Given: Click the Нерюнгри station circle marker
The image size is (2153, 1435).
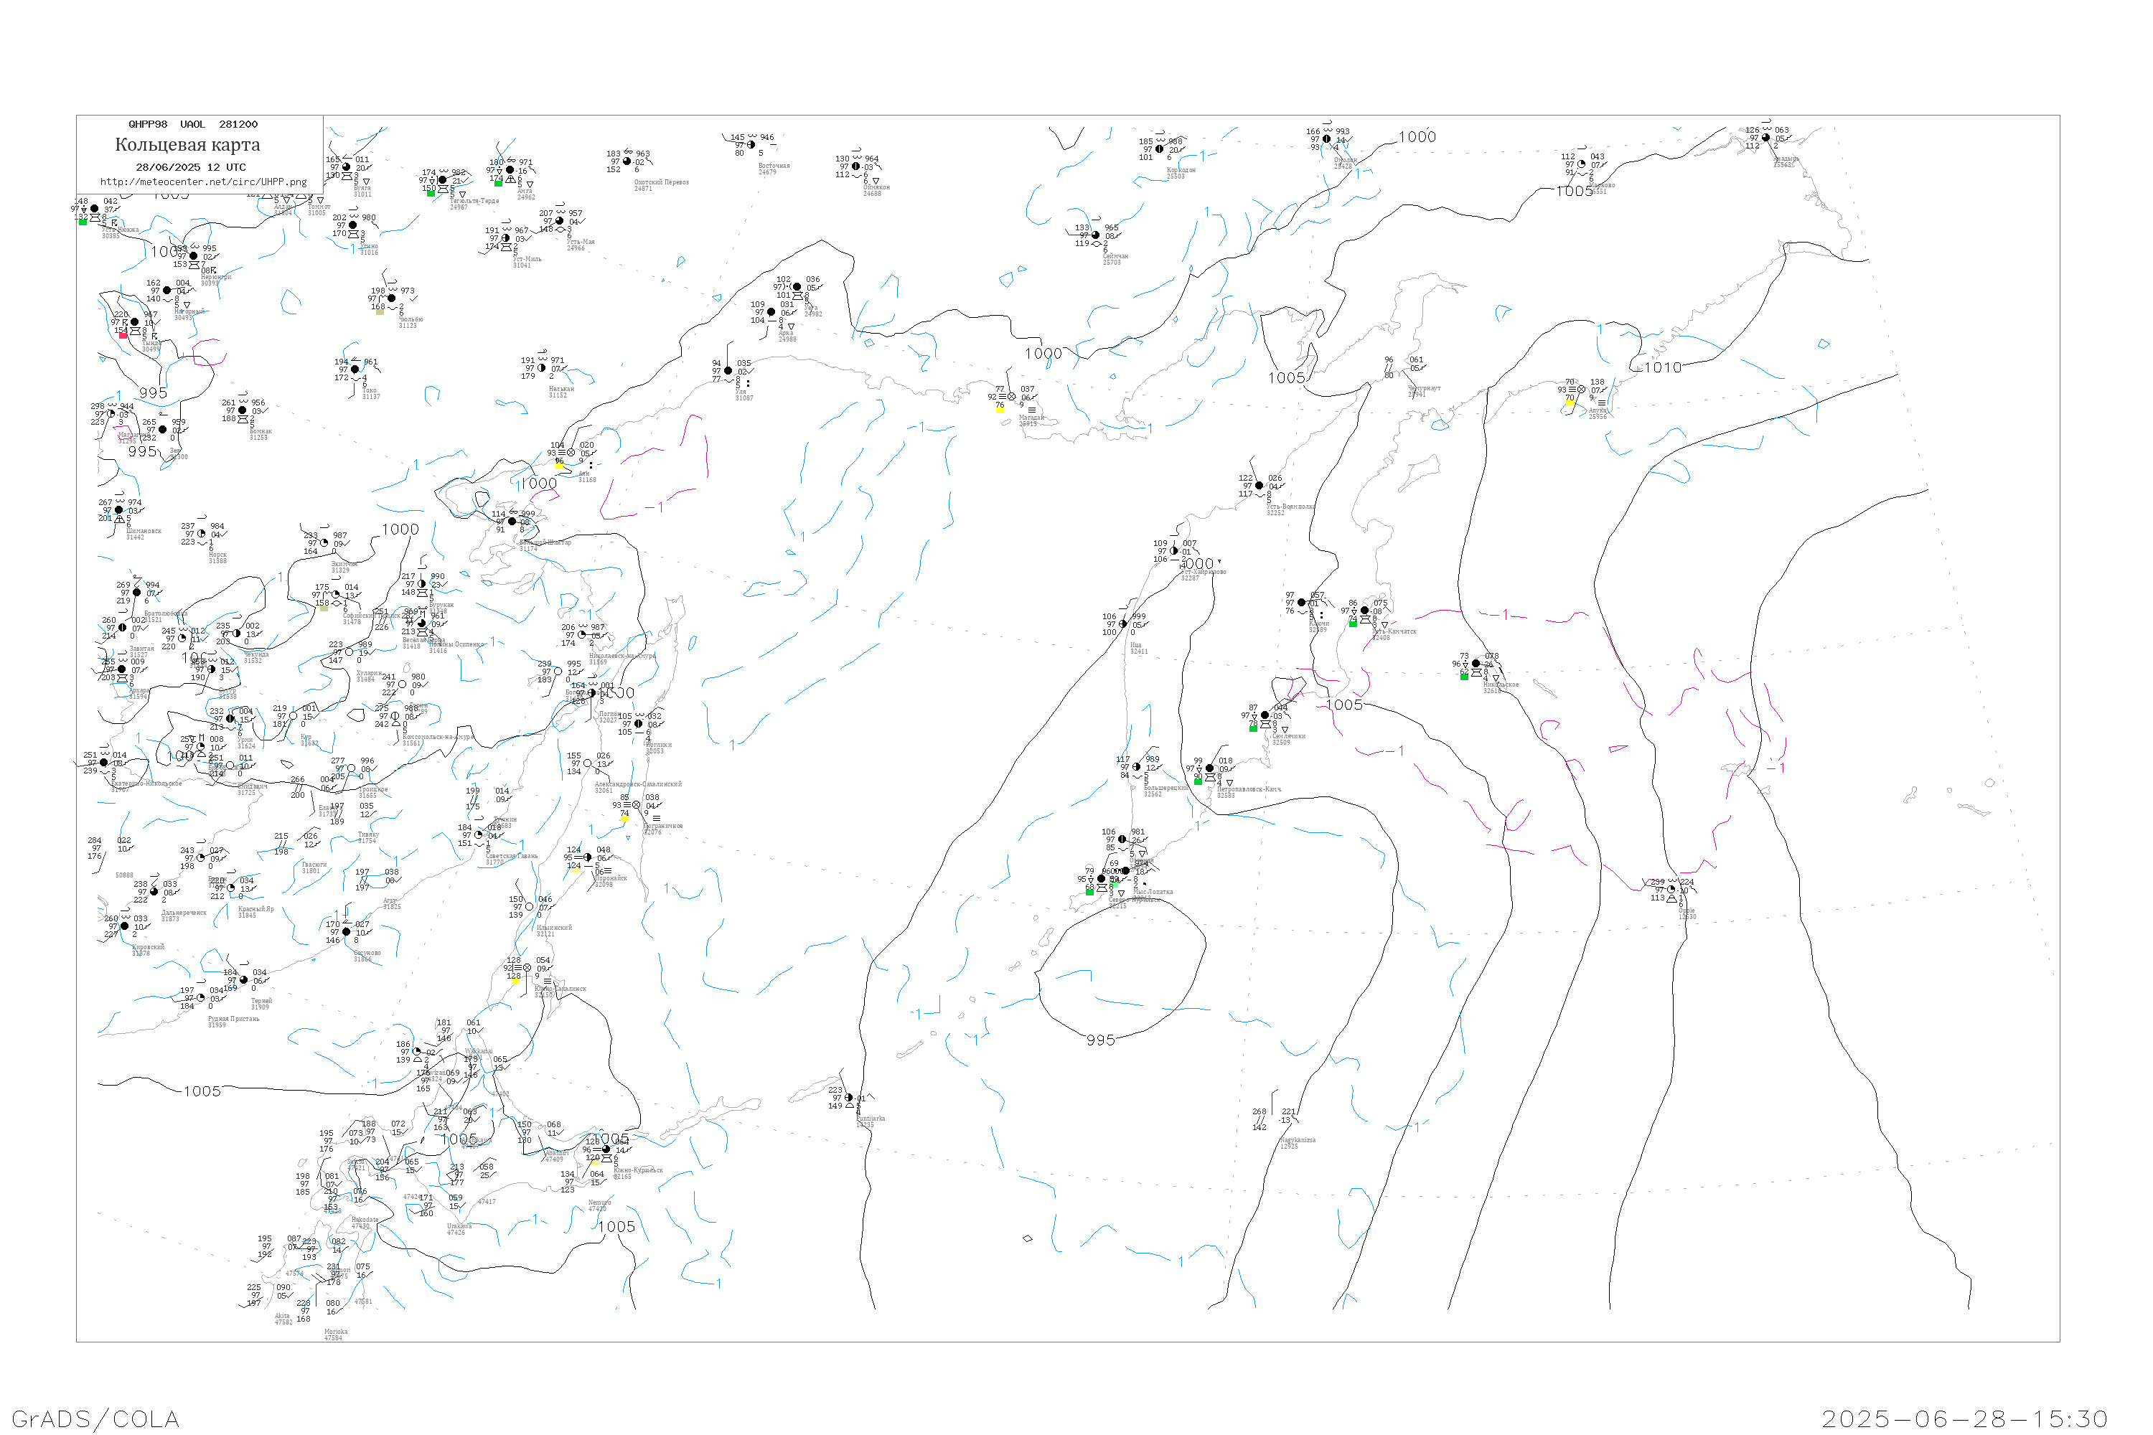Looking at the screenshot, I should pyautogui.click(x=193, y=256).
